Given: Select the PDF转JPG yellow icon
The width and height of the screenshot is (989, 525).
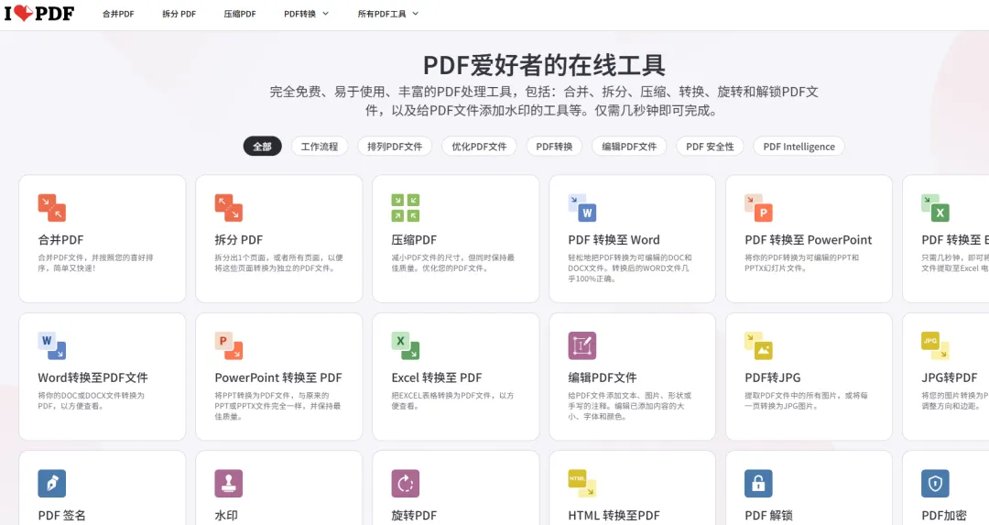Looking at the screenshot, I should [758, 345].
